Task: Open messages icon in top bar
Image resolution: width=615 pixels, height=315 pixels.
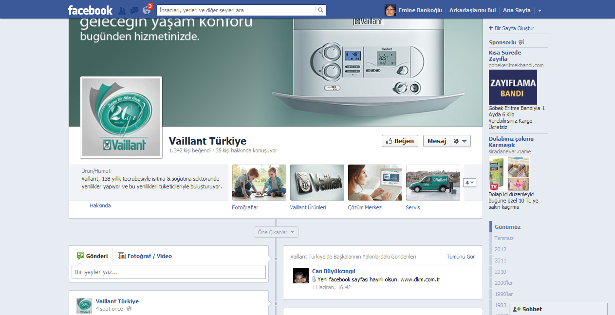Action: [134, 10]
